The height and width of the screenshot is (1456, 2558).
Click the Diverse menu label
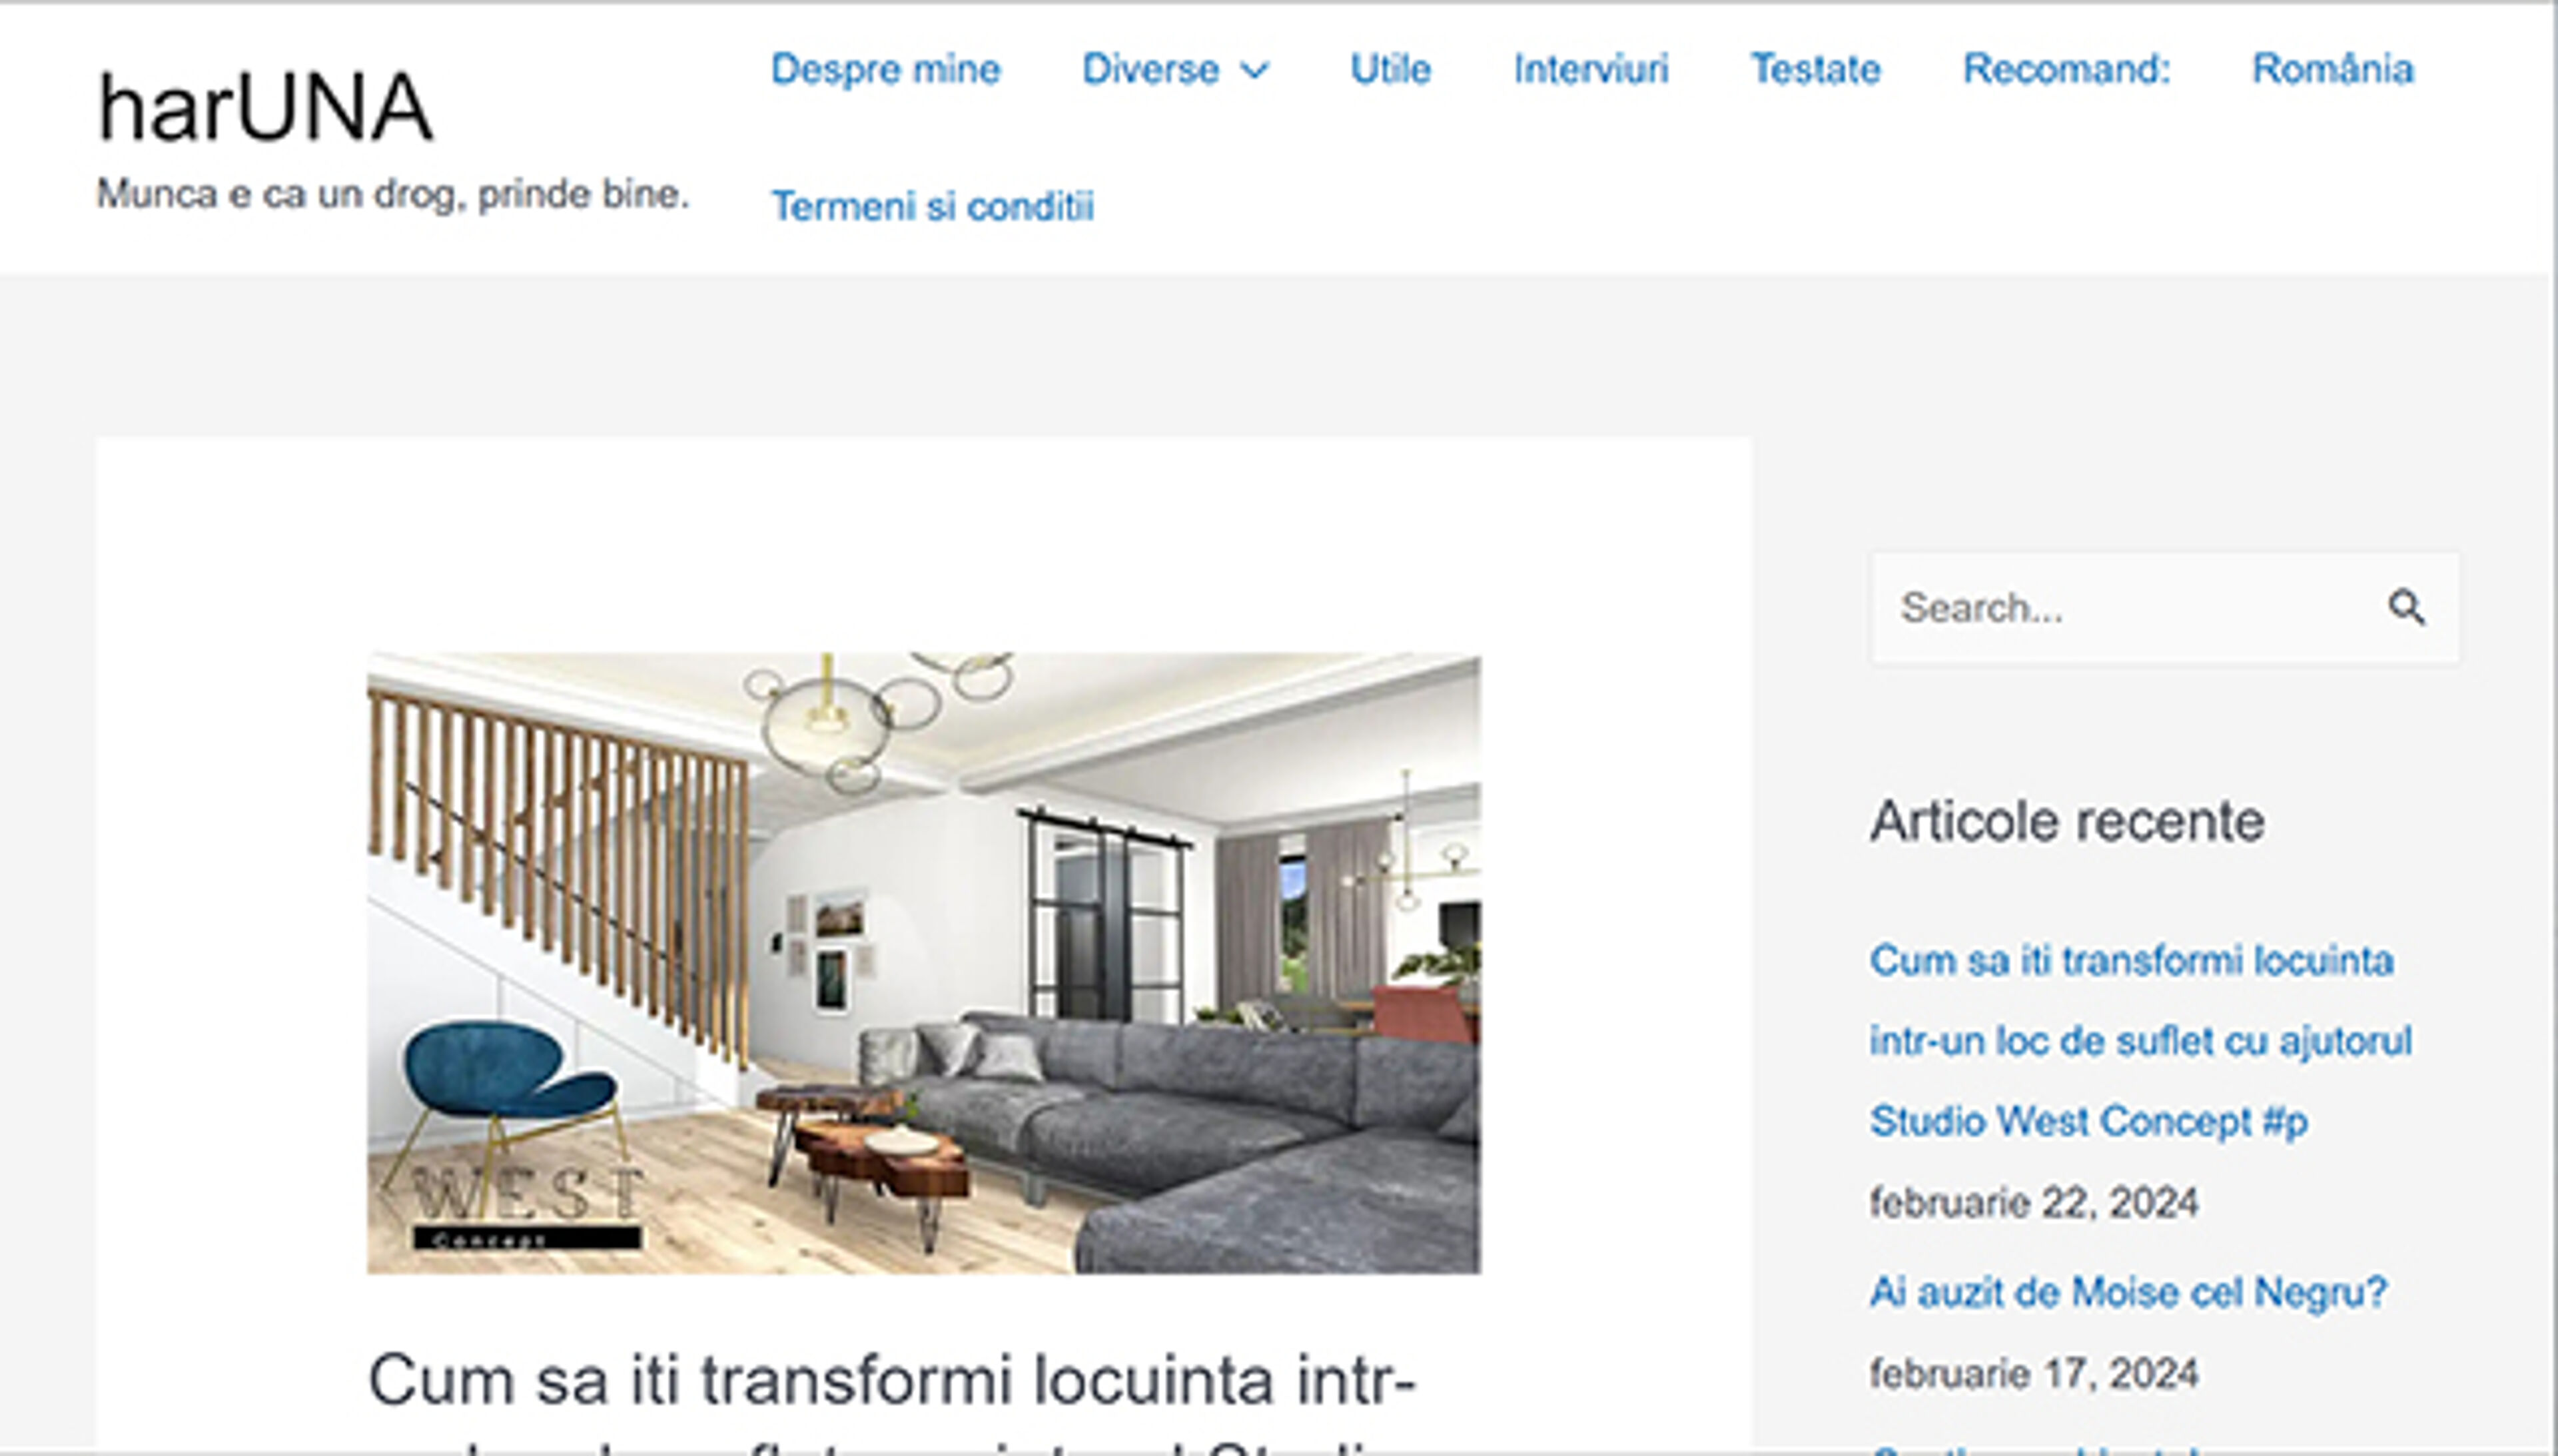click(1150, 70)
